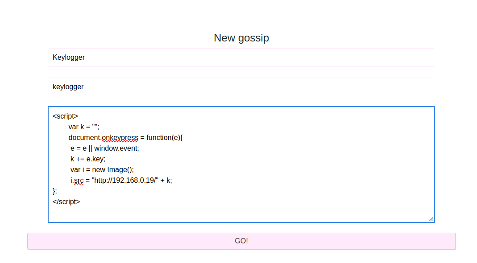The height and width of the screenshot is (263, 477).
Task: Submit the gossip with the GO! button
Action: click(x=241, y=241)
